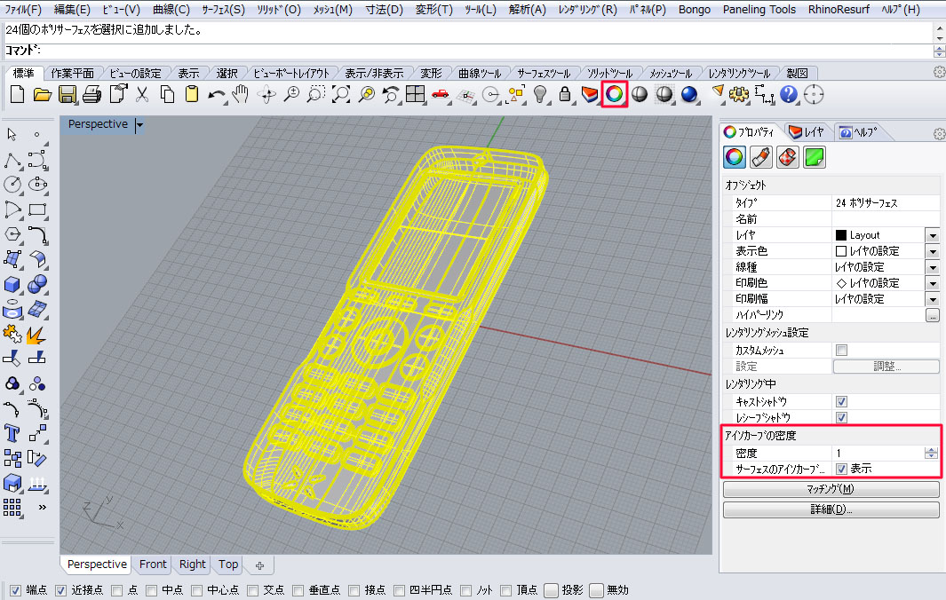
Task: Click the four-viewport layout icon
Action: tap(415, 95)
